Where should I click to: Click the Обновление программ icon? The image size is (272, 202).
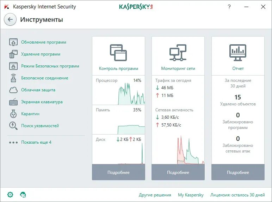tap(13, 42)
